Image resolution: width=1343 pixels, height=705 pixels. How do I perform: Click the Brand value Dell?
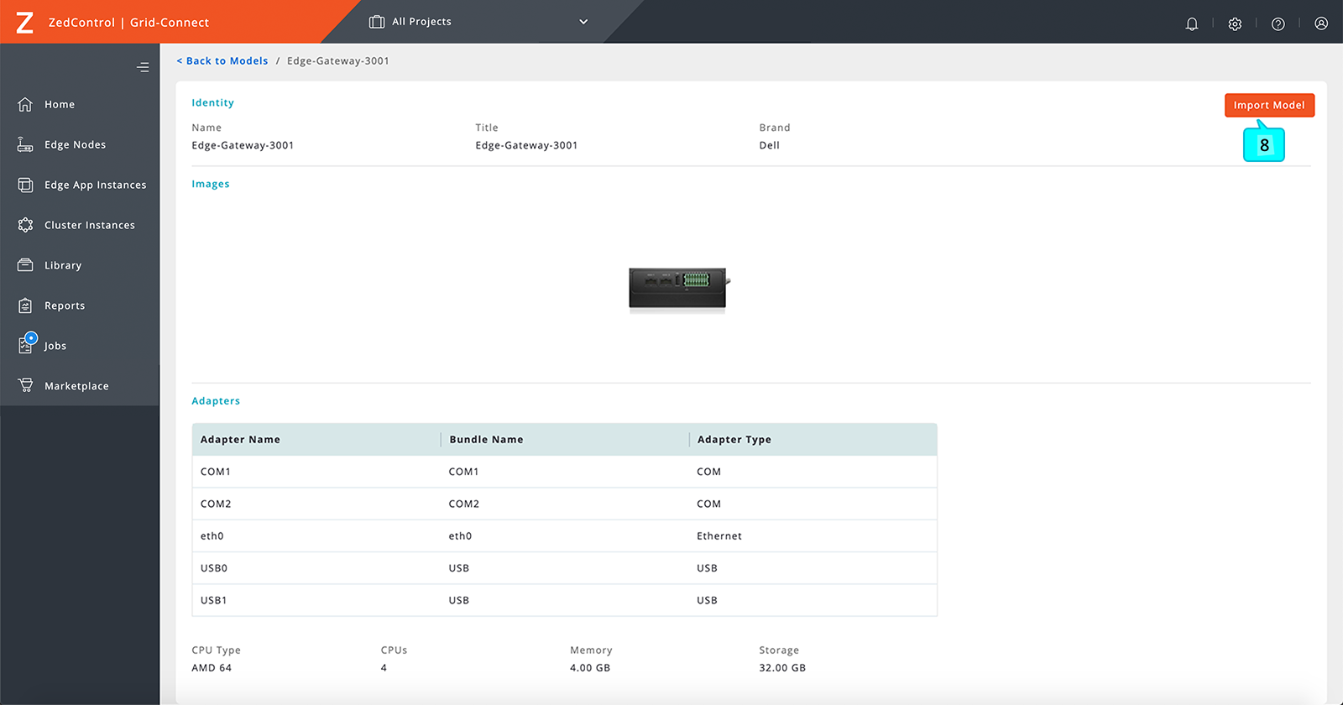point(770,145)
